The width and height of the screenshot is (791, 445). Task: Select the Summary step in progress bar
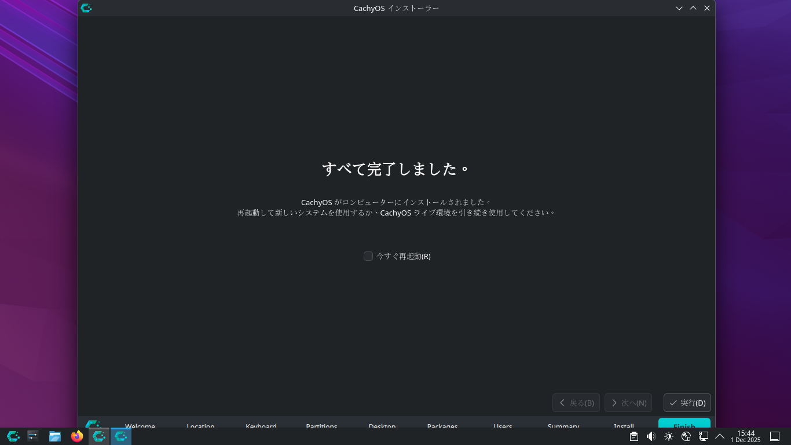563,425
